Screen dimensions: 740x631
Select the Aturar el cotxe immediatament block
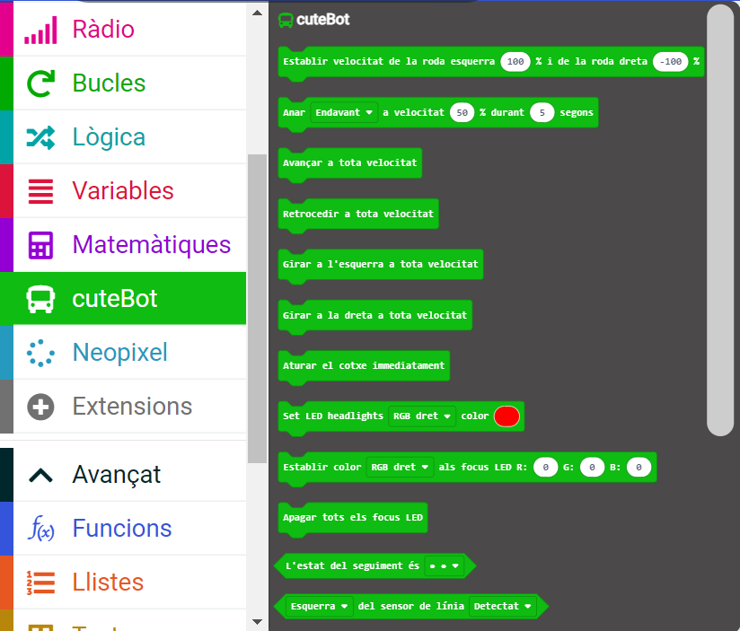pyautogui.click(x=363, y=366)
